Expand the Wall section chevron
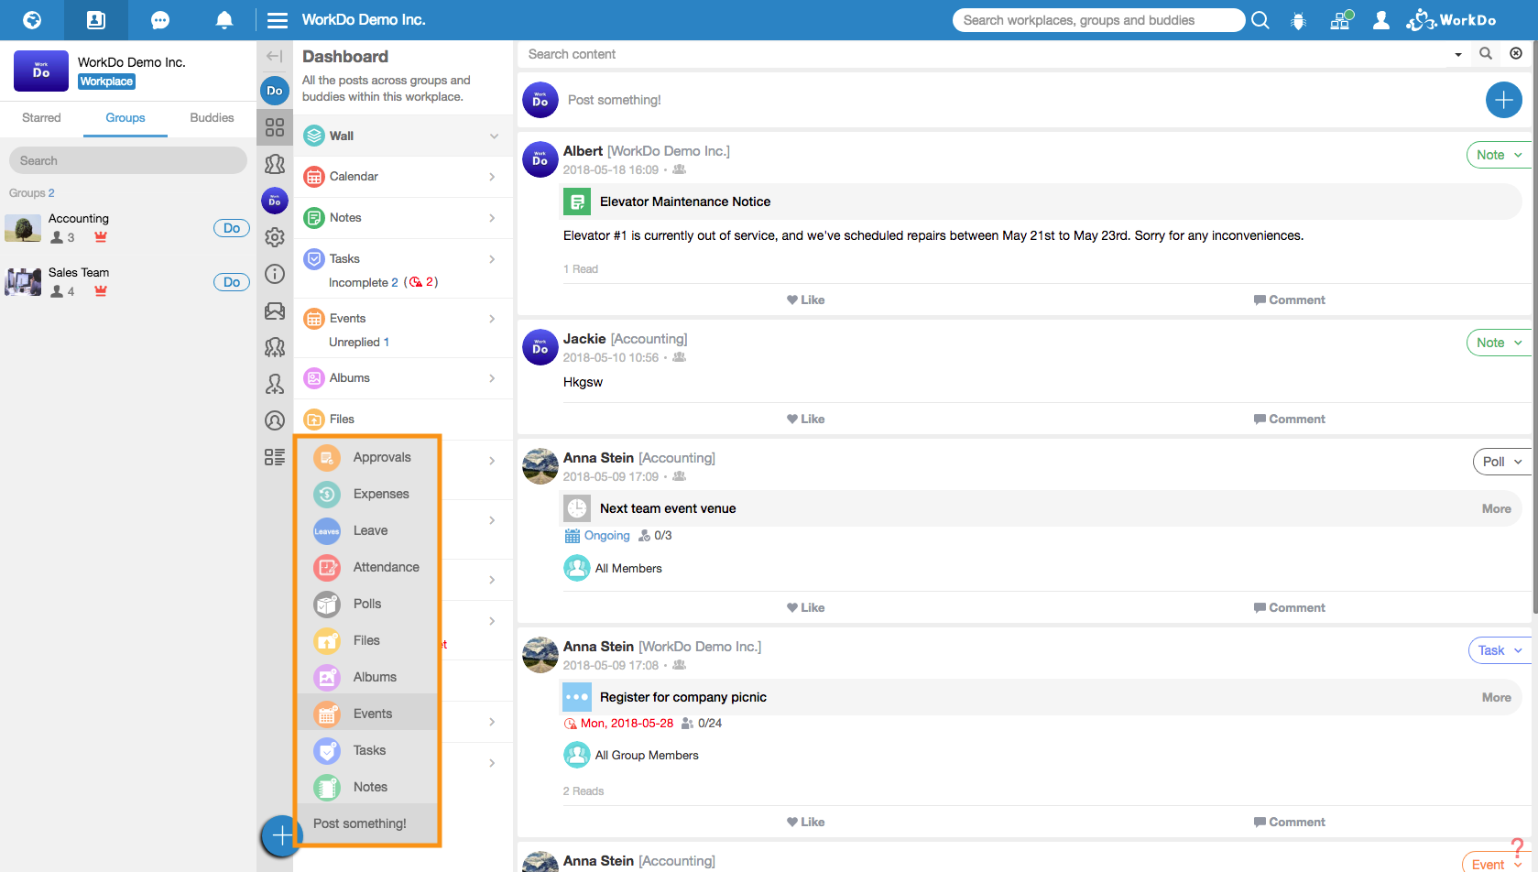This screenshot has height=872, width=1538. (494, 136)
